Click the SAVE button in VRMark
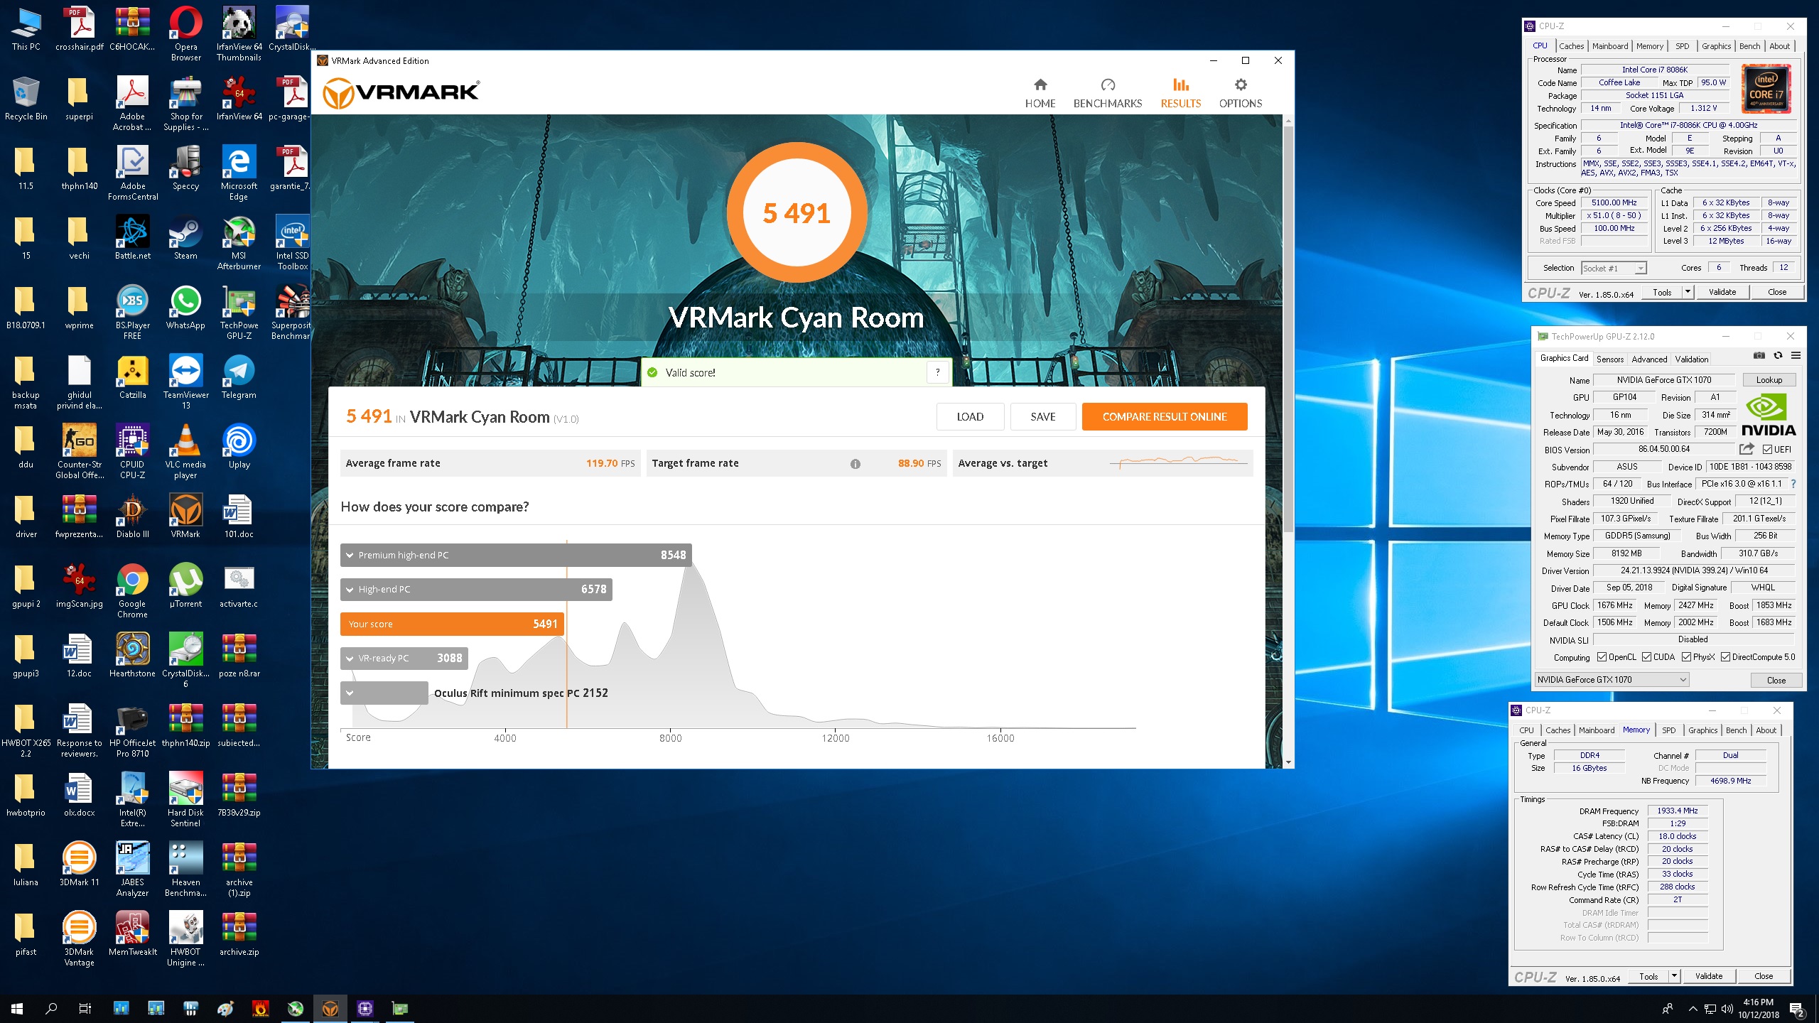Image resolution: width=1819 pixels, height=1023 pixels. 1043,417
